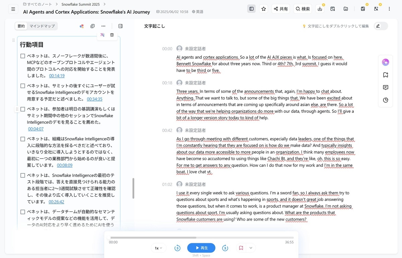Collapse the summary panel

click(x=121, y=26)
